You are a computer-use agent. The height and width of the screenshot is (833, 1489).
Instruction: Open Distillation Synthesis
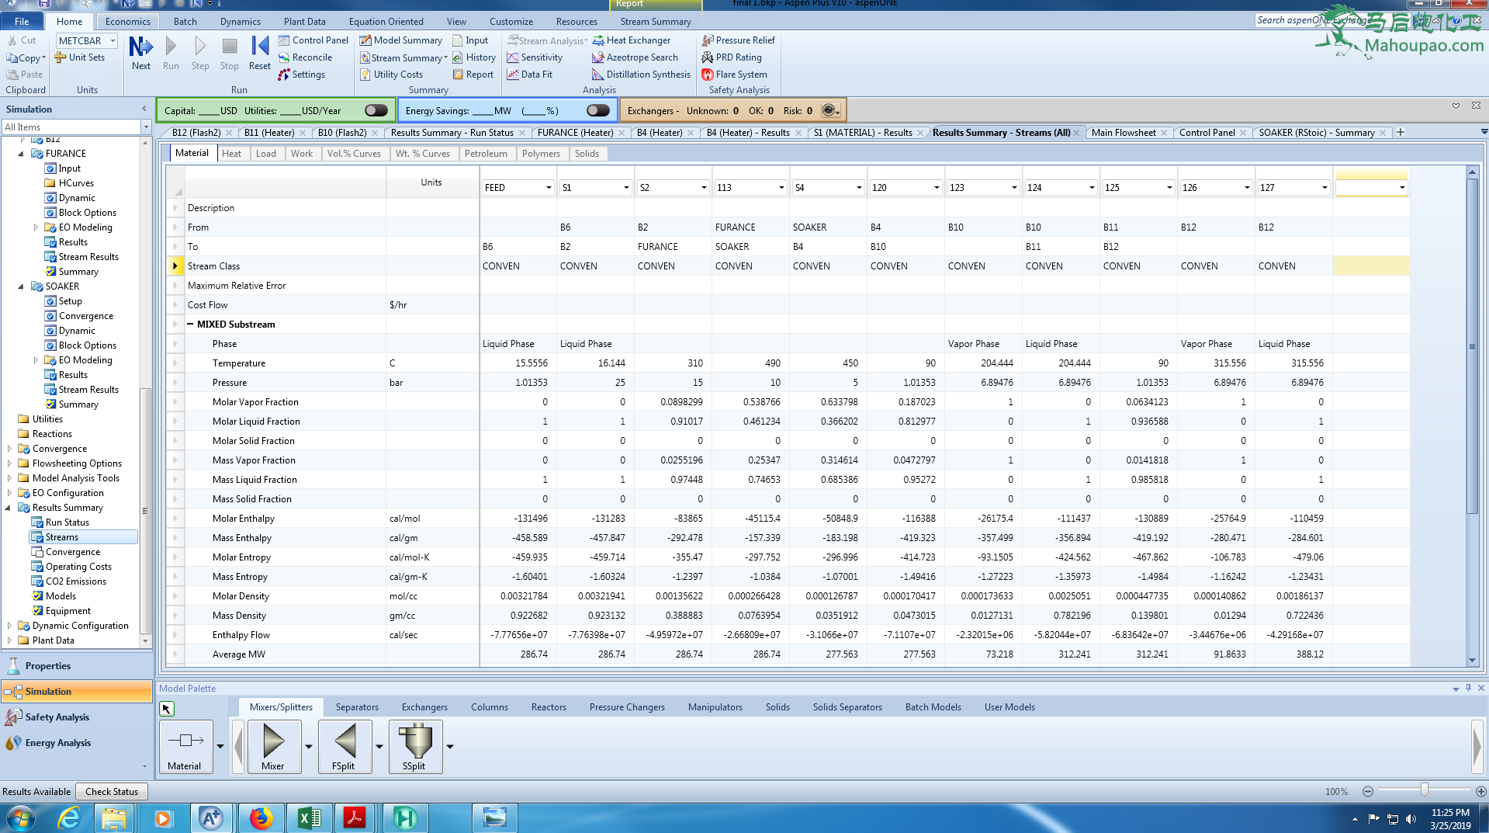[x=641, y=75]
